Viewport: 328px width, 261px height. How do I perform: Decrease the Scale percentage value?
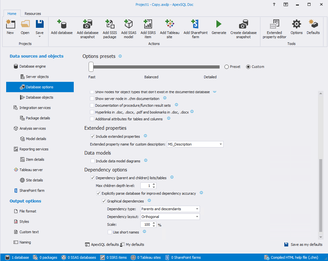(154, 226)
